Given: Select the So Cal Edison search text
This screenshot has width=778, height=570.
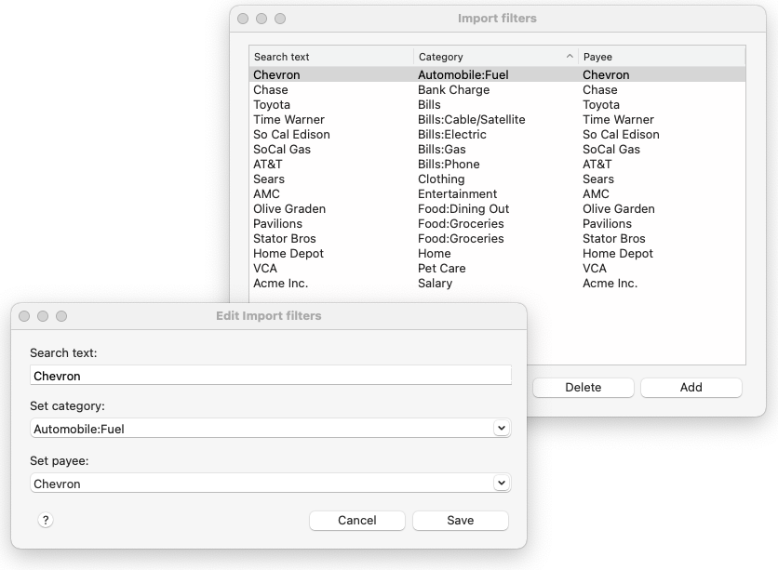Looking at the screenshot, I should (291, 134).
